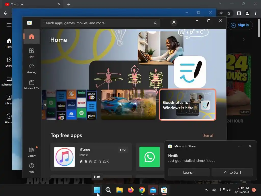Maximize the Microsoft Store window

tap(208, 21)
